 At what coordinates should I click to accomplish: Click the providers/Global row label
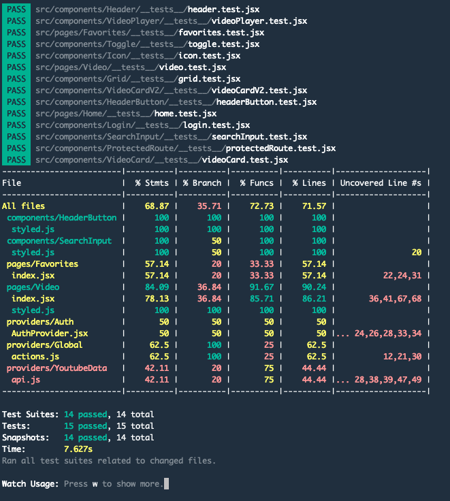pos(44,345)
